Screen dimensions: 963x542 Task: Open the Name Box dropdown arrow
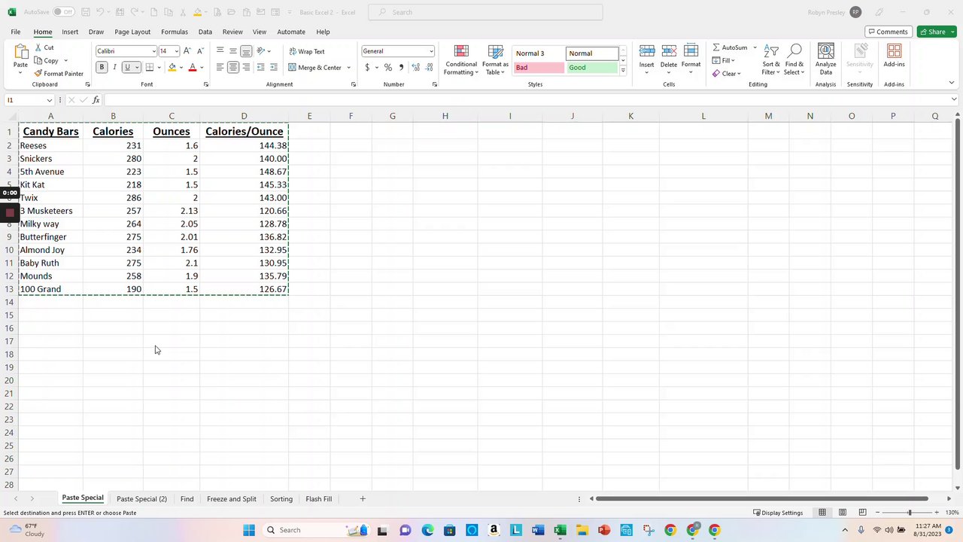[50, 100]
